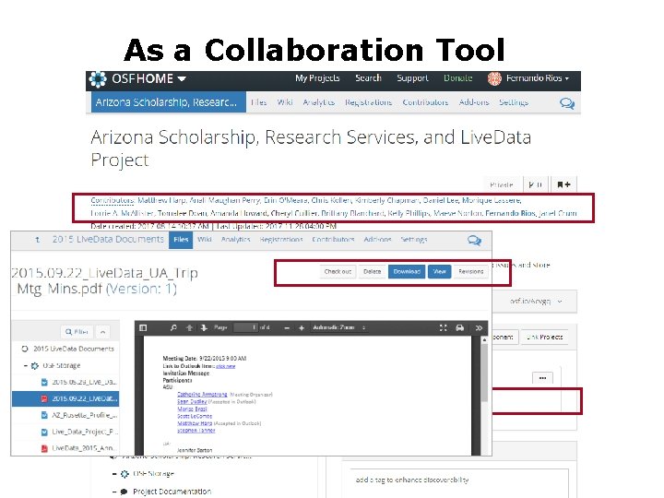Open comments icon in LiveData Documents

(474, 240)
